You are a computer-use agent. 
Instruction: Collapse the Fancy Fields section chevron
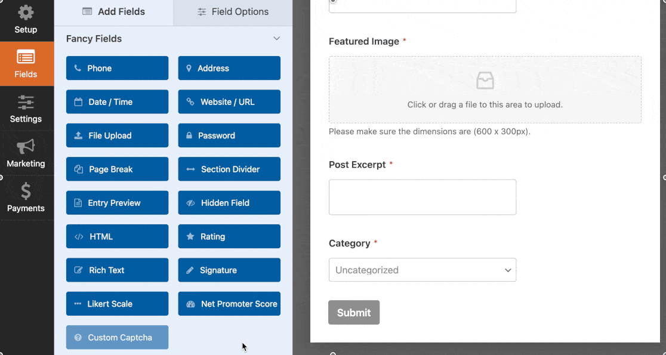click(x=276, y=39)
